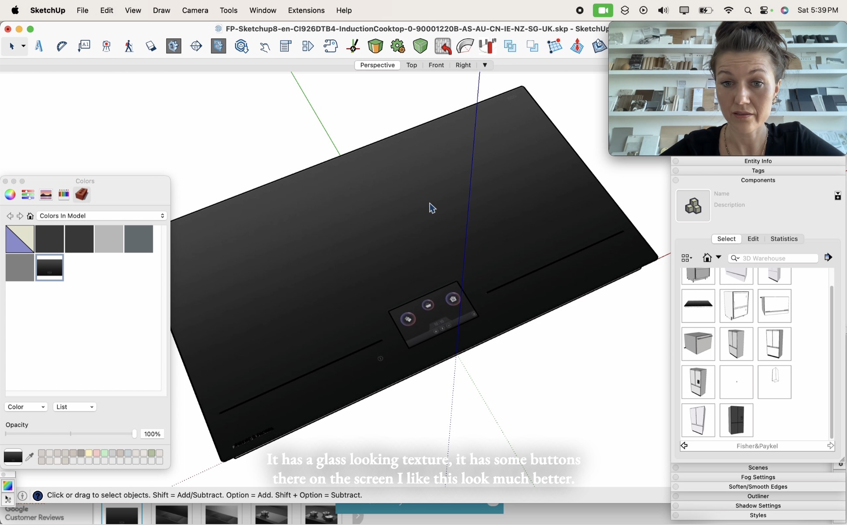The height and width of the screenshot is (525, 847).
Task: Select the Protractor tool
Action: coord(61,46)
